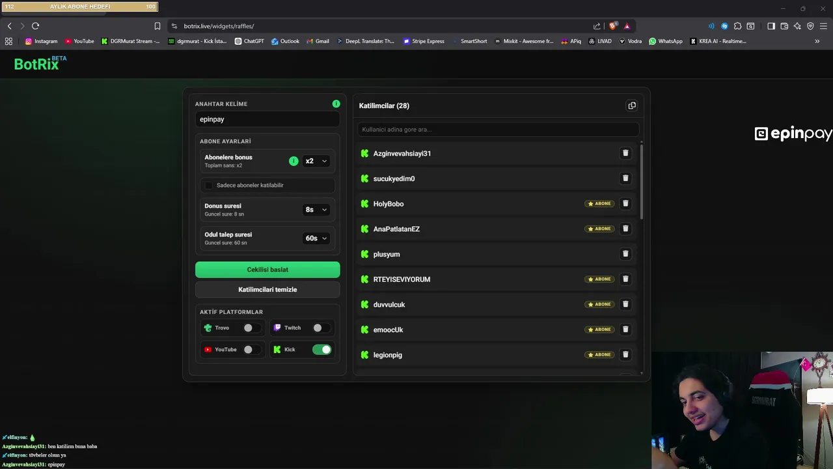Reload the page with the refresh icon
Viewport: 833px width, 469px height.
35,26
